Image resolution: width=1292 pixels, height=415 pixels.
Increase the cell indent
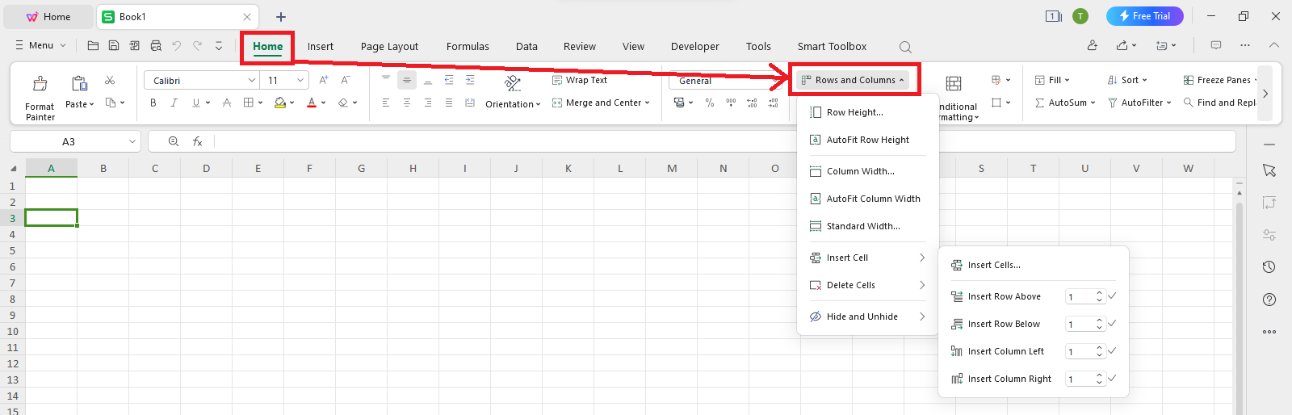click(x=470, y=80)
